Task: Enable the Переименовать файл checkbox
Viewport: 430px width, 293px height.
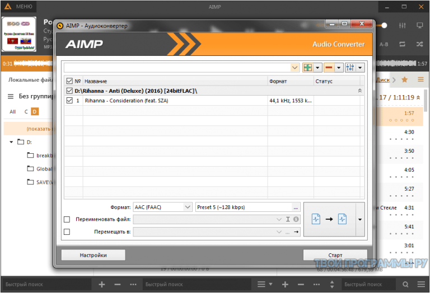Action: coord(67,219)
